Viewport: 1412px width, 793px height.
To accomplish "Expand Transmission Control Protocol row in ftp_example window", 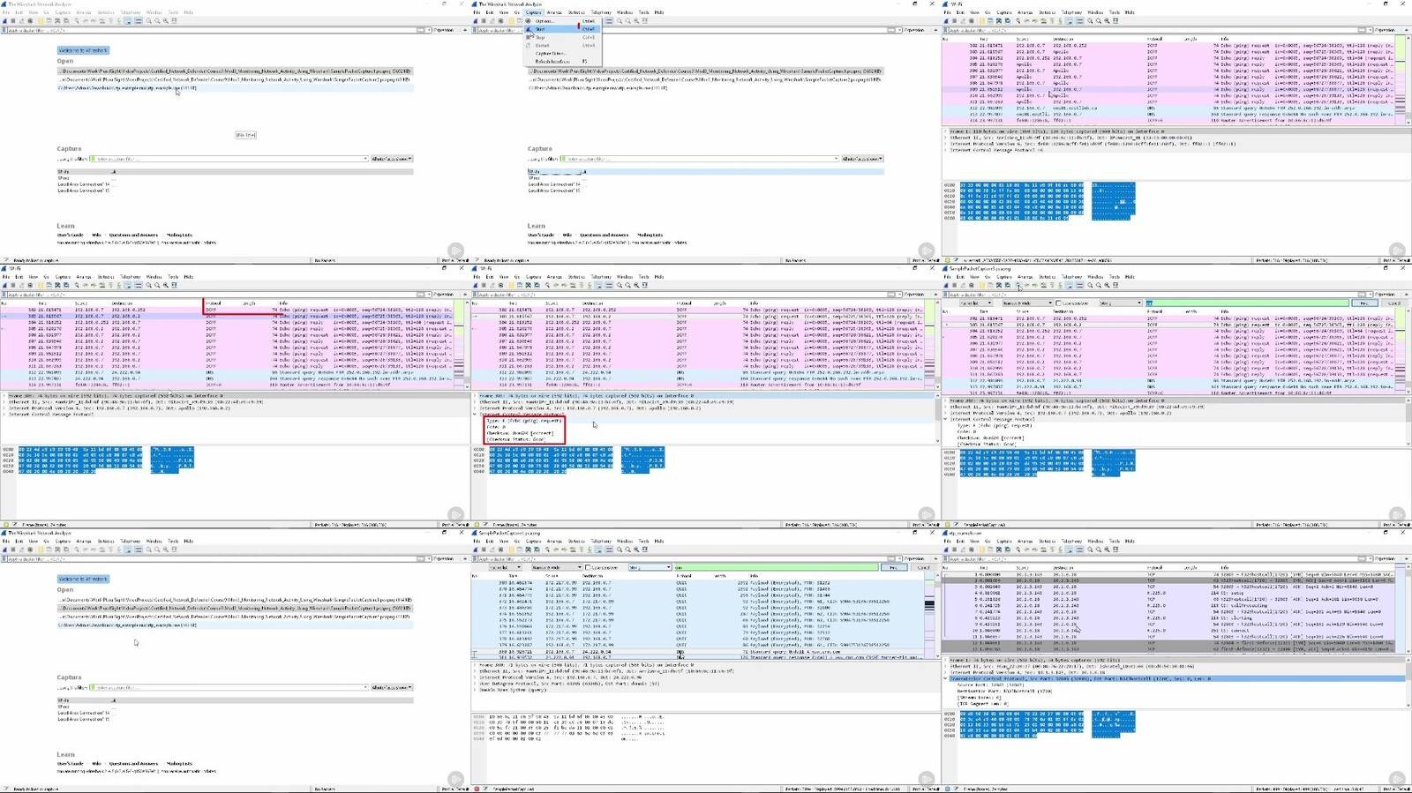I will tap(946, 678).
